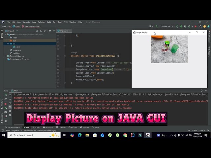Click the Select Opened File target icon

click(37, 31)
